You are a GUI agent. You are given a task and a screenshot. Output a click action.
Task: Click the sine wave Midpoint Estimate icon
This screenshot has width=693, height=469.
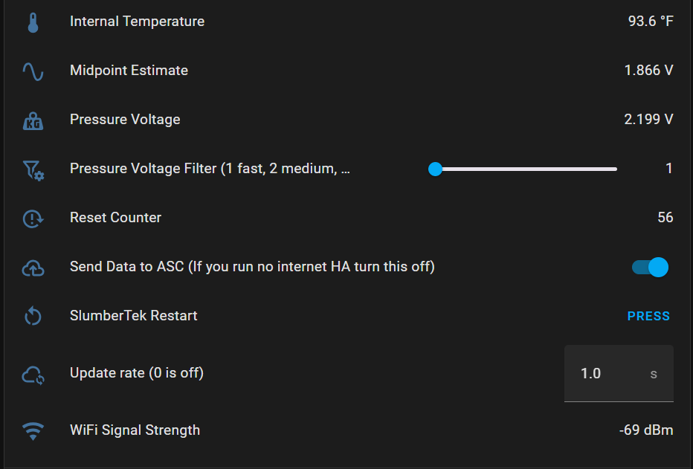tap(33, 71)
